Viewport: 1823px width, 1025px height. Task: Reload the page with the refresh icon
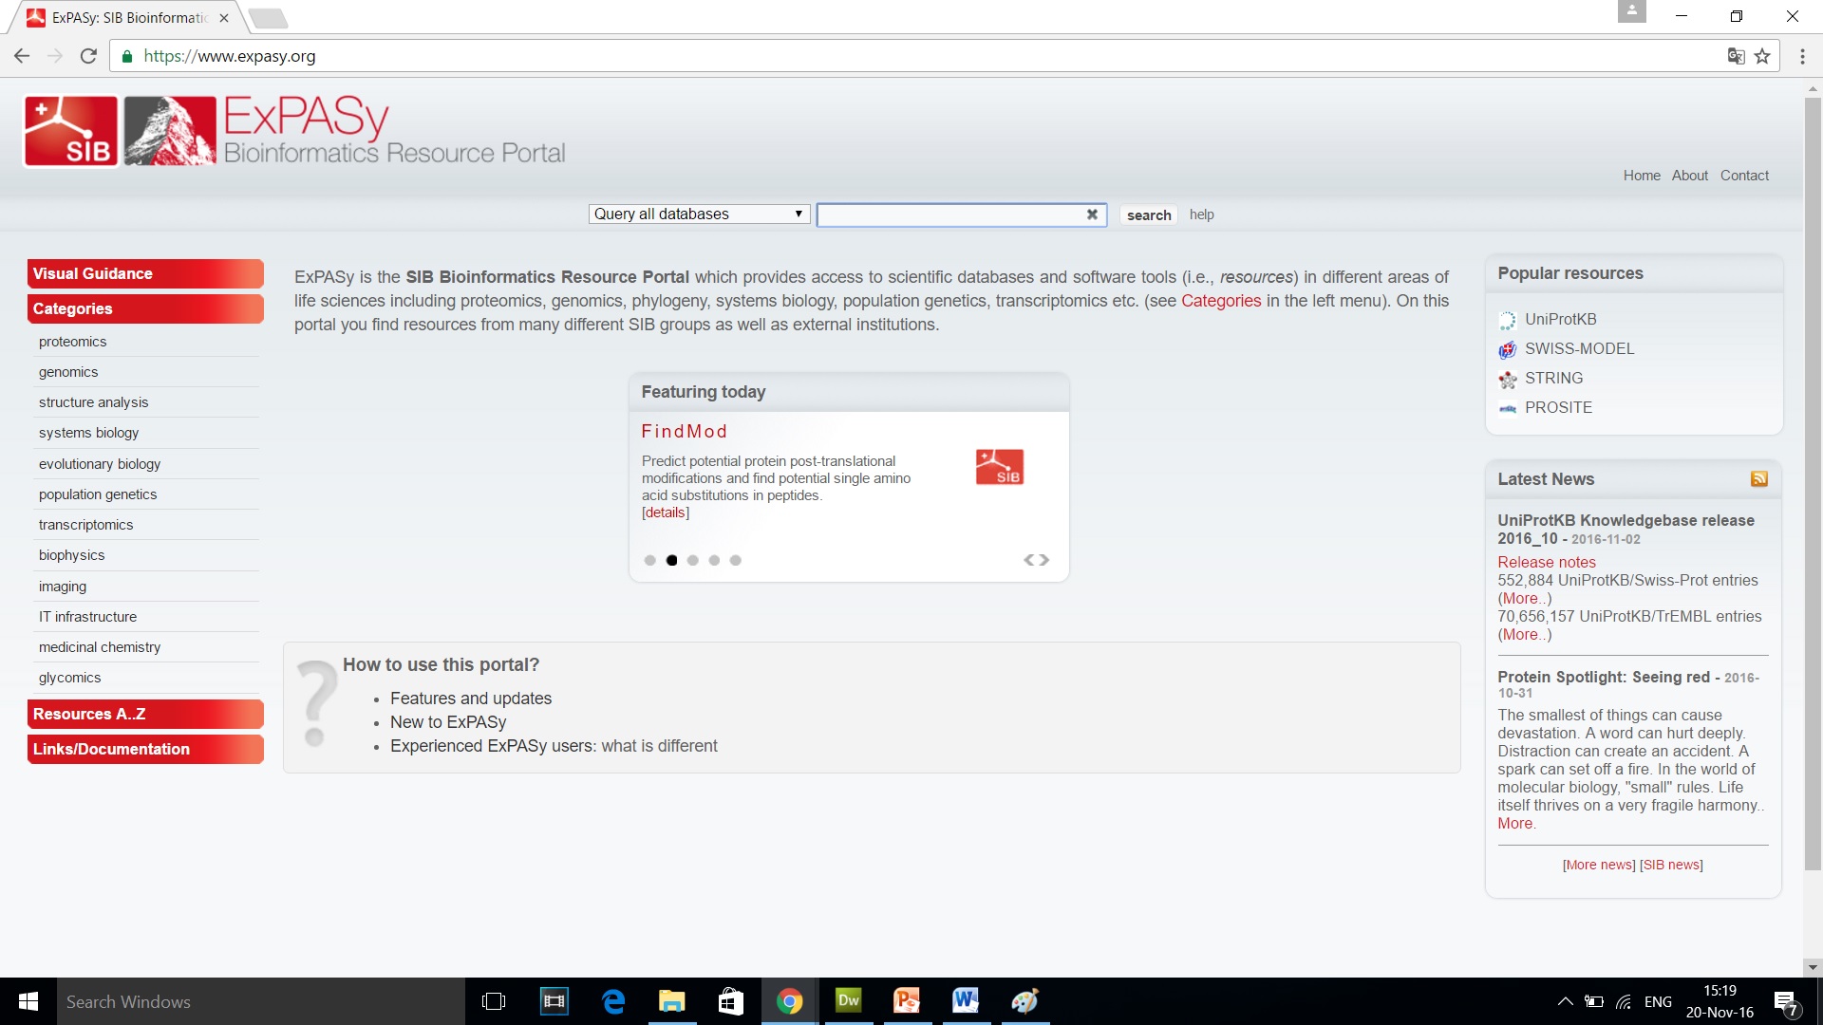point(88,56)
